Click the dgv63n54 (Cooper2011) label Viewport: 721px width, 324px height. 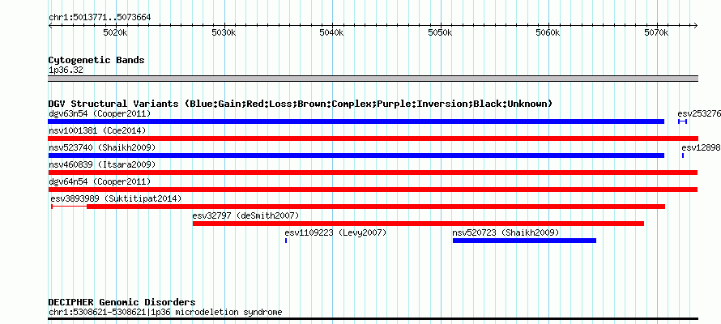100,113
